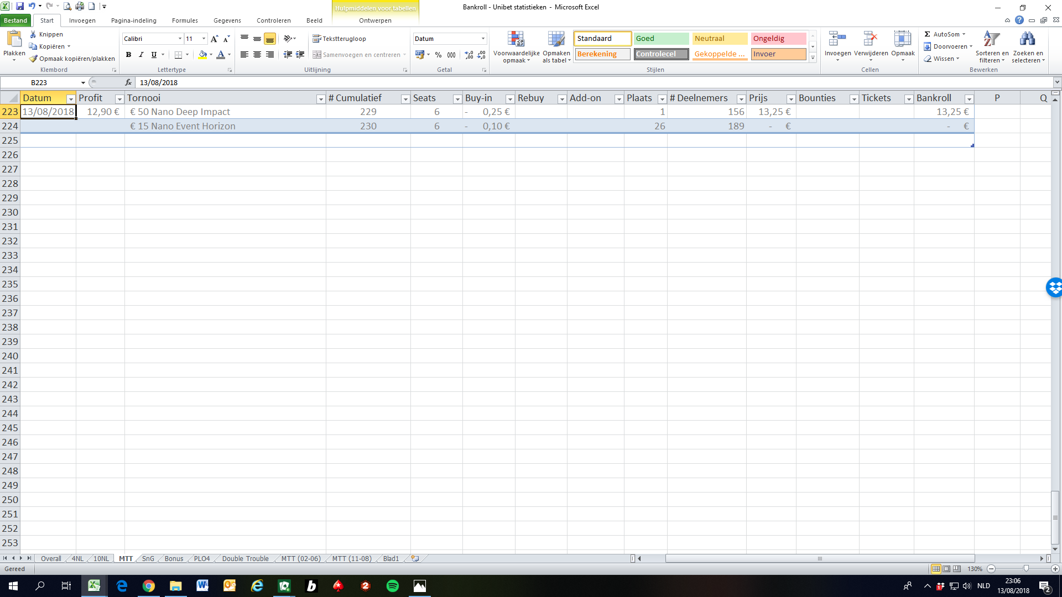Click the AutoSom sigma icon
Viewport: 1062px width, 597px height.
pos(928,34)
